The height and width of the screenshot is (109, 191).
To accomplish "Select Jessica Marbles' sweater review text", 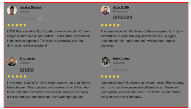I will 49,38.
